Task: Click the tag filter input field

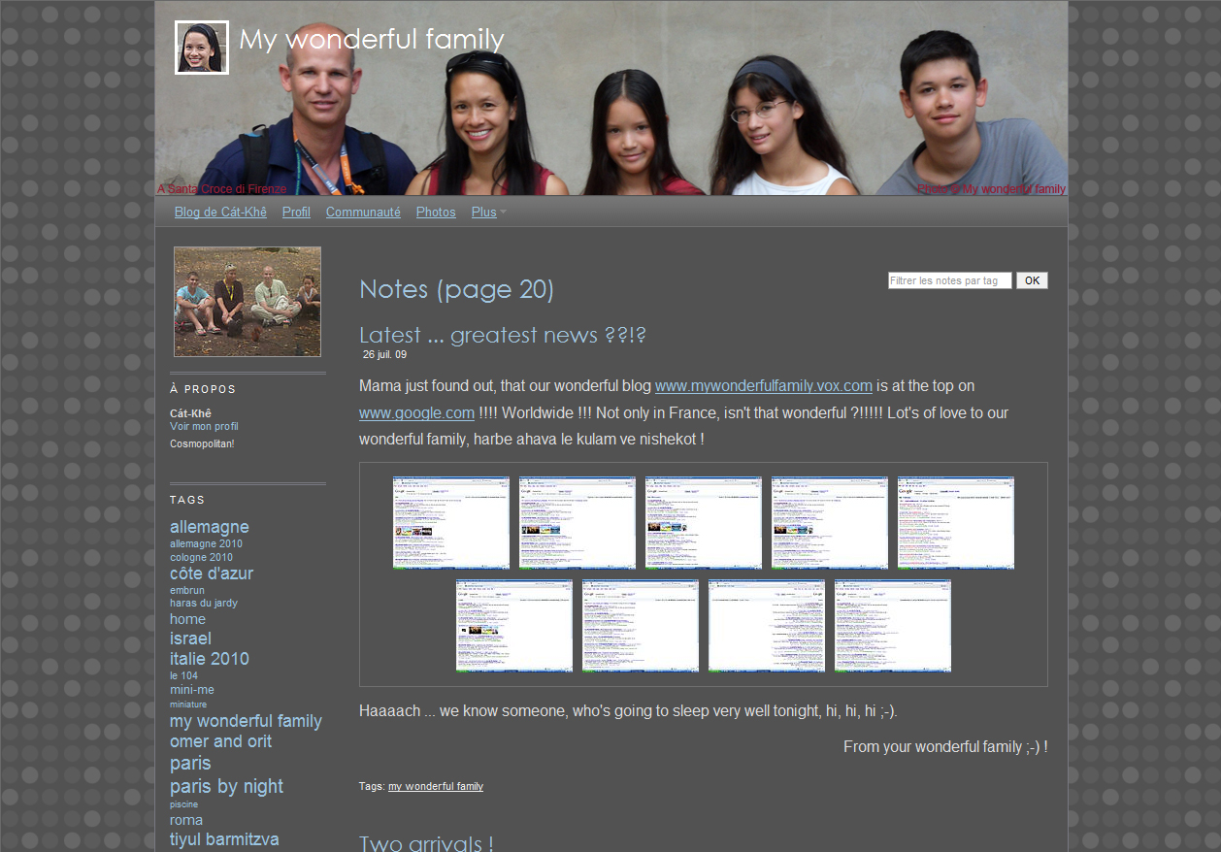Action: pos(949,280)
